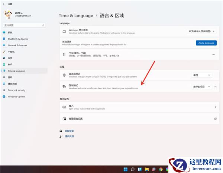223x173 pixels.
Task: Click Time & language breadcrumb
Action: click(76, 16)
